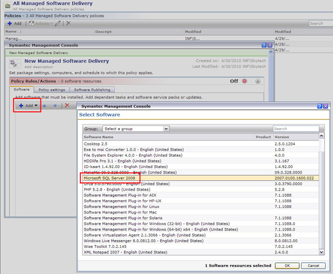The image size is (333, 274).
Task: Click the Product column header
Action: [x=263, y=137]
